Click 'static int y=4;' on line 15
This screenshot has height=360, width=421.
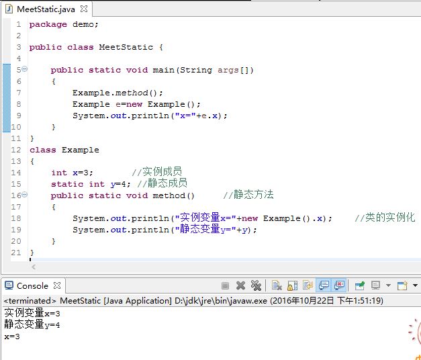pos(91,184)
